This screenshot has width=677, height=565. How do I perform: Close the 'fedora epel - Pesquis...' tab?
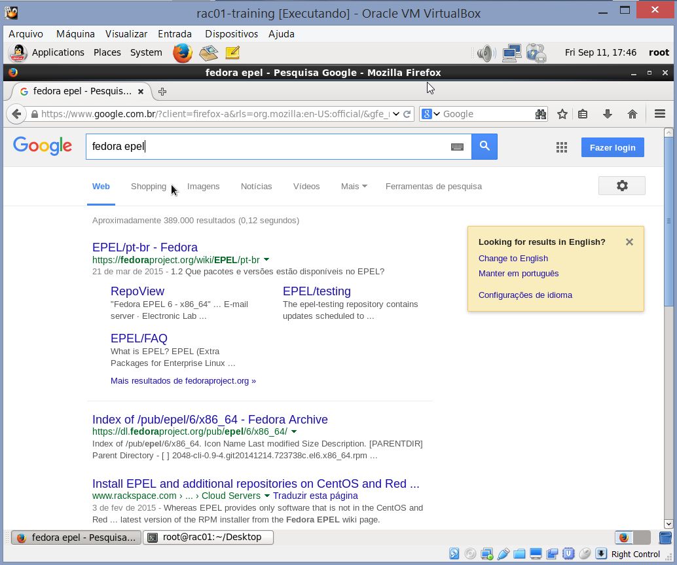pos(140,92)
